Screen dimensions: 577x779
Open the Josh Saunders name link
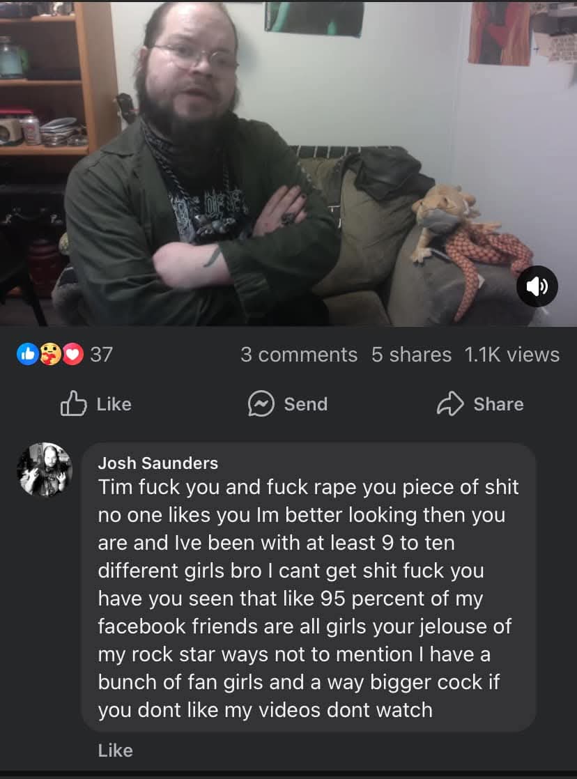[x=158, y=463]
